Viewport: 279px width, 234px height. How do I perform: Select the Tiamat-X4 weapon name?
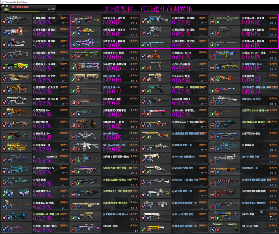51,157
